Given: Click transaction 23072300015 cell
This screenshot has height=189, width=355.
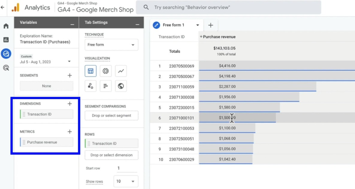Looking at the screenshot, I should click(182, 107).
